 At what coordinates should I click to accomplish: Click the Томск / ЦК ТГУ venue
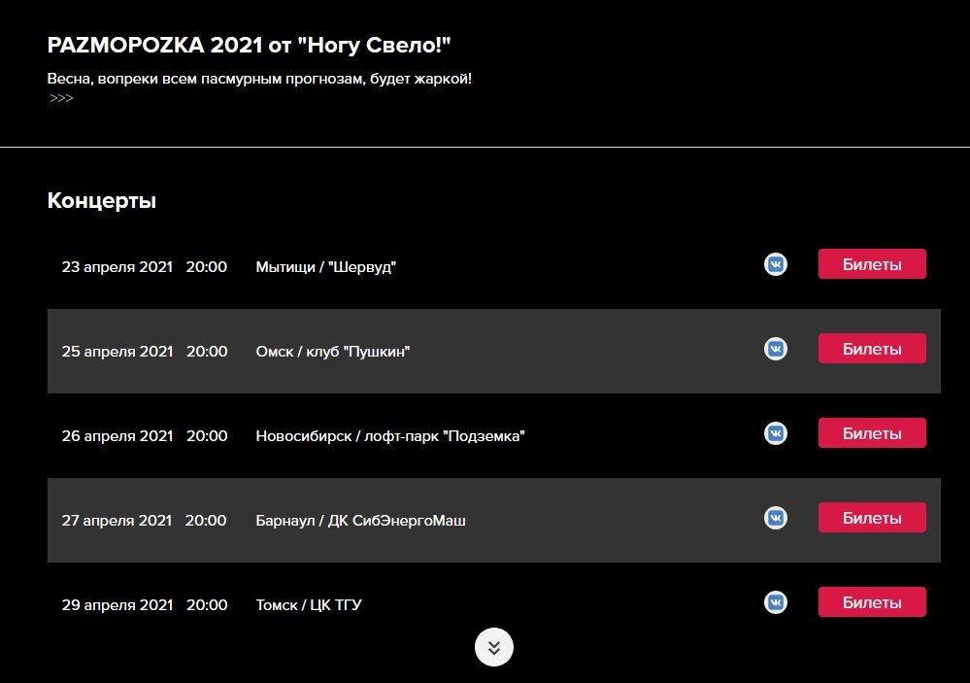[309, 605]
